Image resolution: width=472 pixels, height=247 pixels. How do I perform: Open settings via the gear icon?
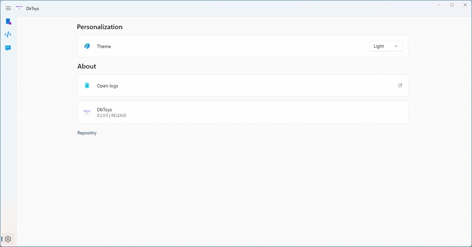[x=8, y=239]
